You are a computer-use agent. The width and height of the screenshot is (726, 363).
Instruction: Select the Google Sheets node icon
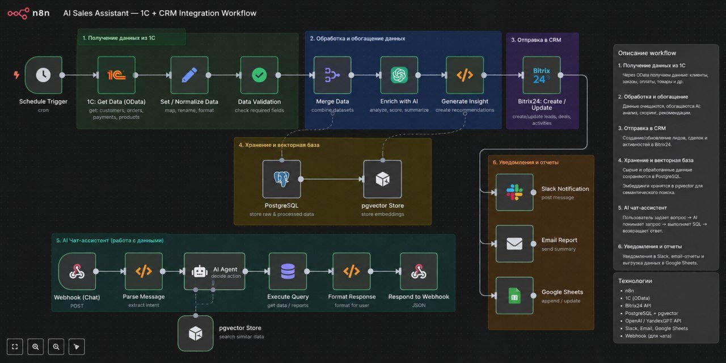[x=514, y=296]
